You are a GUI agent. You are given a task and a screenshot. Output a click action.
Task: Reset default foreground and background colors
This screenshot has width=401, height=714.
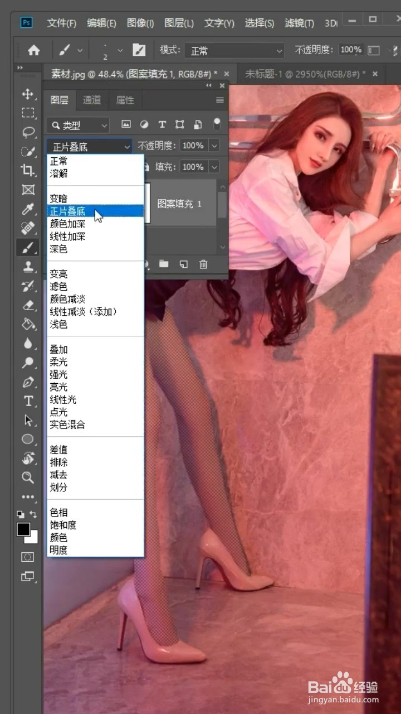tap(21, 514)
